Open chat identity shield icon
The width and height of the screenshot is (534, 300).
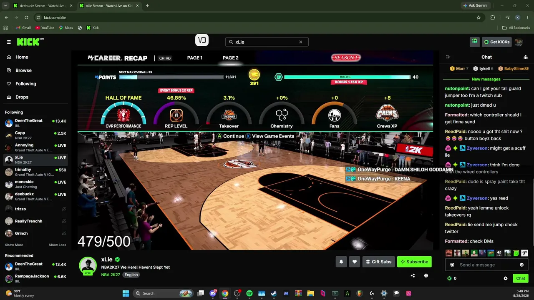(x=452, y=265)
